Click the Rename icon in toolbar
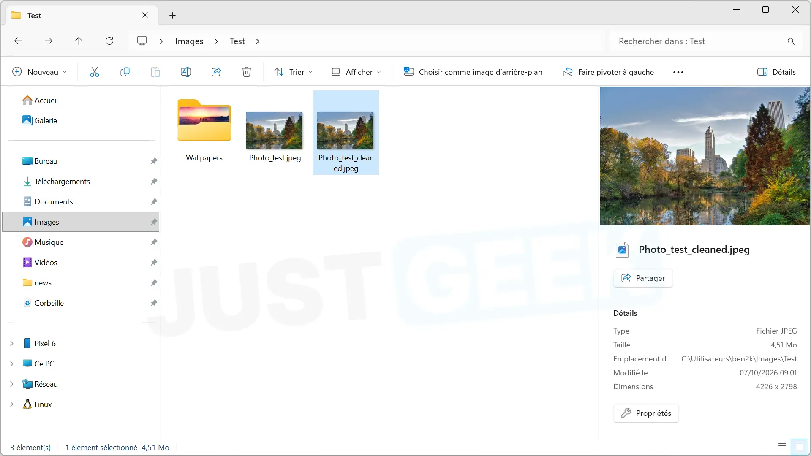Screen dimensions: 811x456 tap(186, 72)
